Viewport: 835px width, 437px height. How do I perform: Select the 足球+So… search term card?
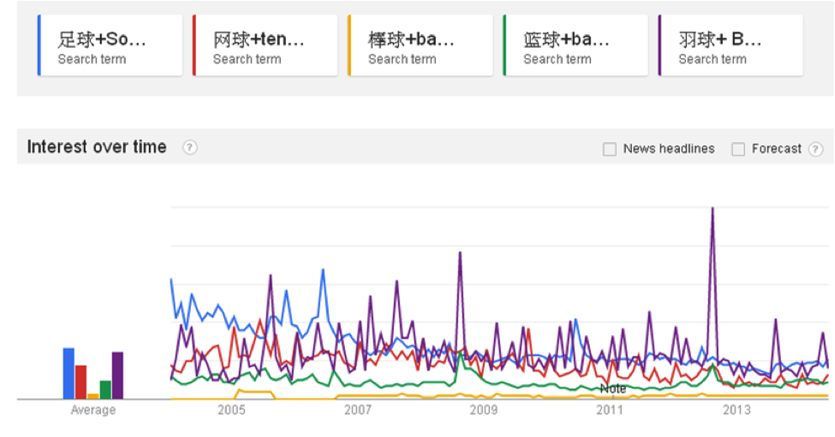tap(110, 46)
